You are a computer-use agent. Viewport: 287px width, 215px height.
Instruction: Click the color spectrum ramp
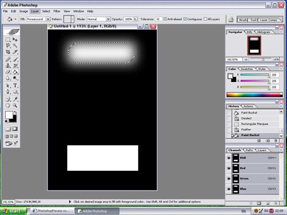tap(254, 95)
